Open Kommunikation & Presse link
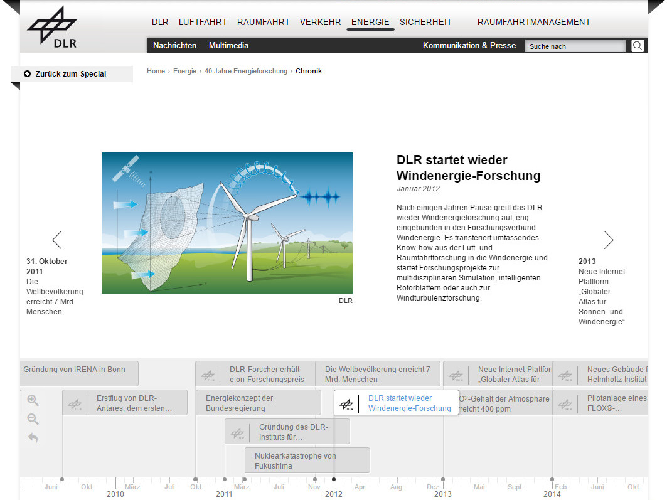Viewport: 667px width, 500px height. tap(469, 46)
